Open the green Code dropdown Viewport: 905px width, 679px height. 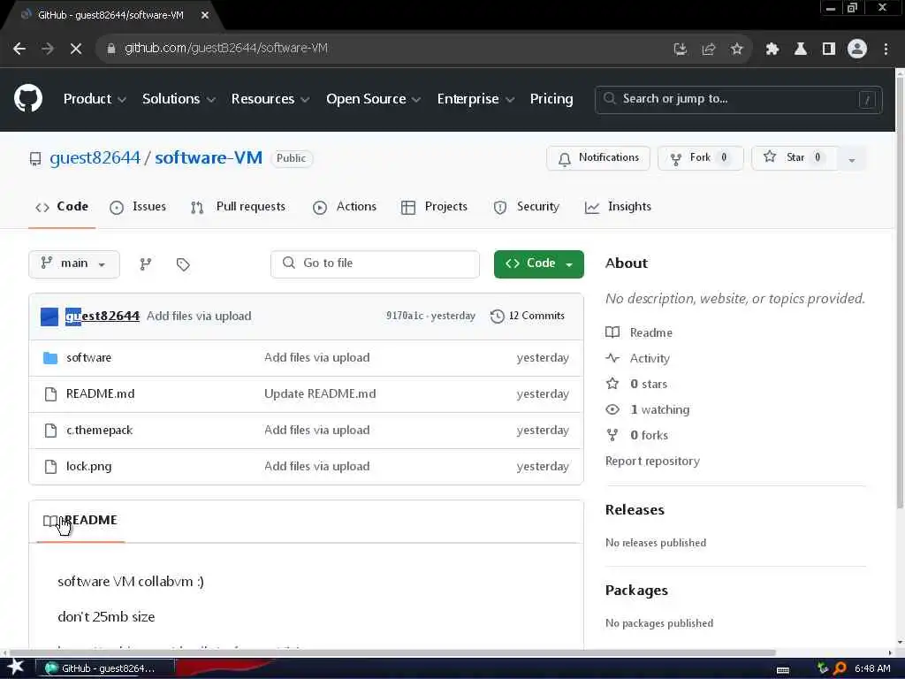(x=538, y=263)
